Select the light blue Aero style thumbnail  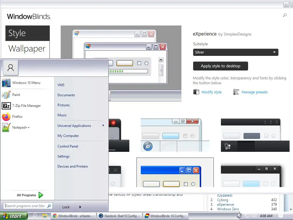pos(175,135)
